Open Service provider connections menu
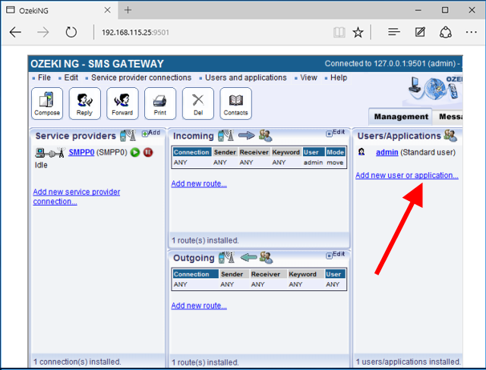486x370 pixels. pyautogui.click(x=140, y=77)
